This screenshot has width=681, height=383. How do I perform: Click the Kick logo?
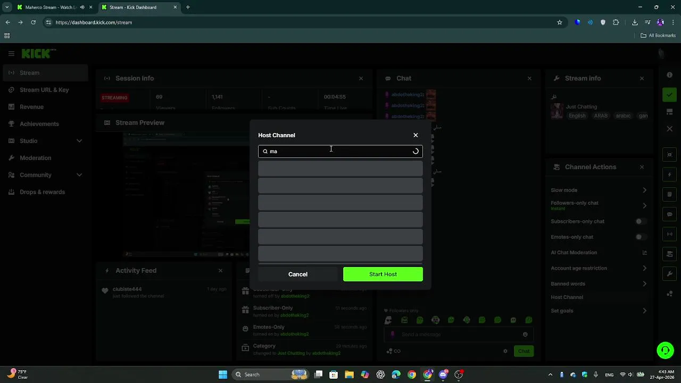coord(38,53)
